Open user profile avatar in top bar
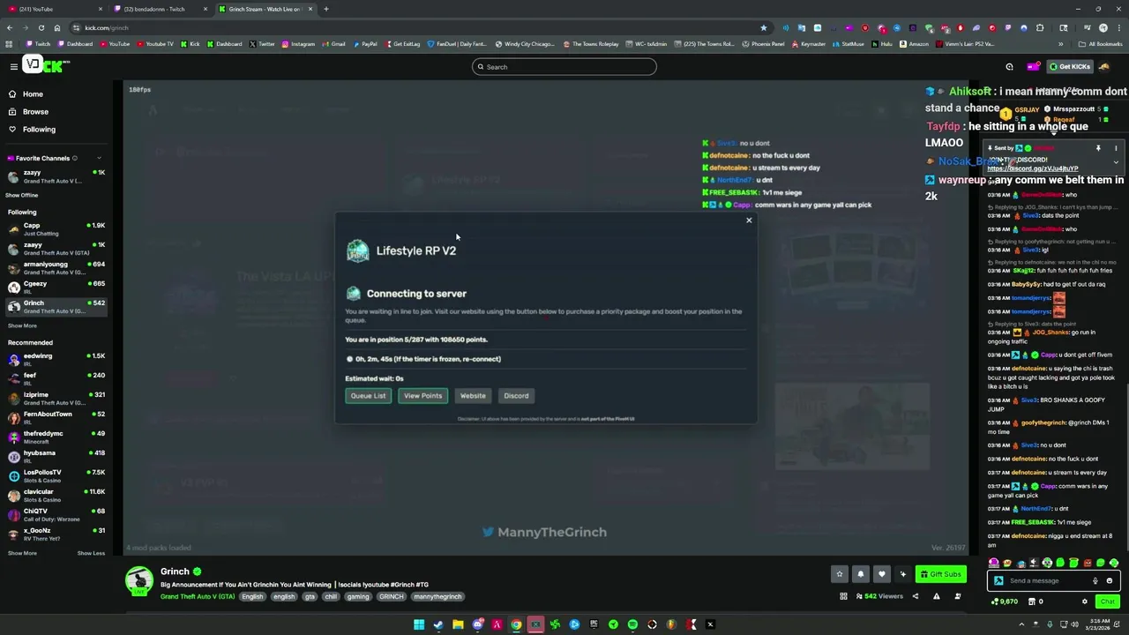The image size is (1129, 635). coord(1104,66)
